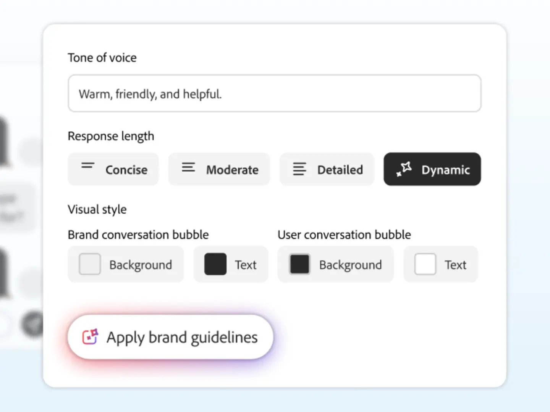Click brand bubble Text label

click(x=246, y=265)
